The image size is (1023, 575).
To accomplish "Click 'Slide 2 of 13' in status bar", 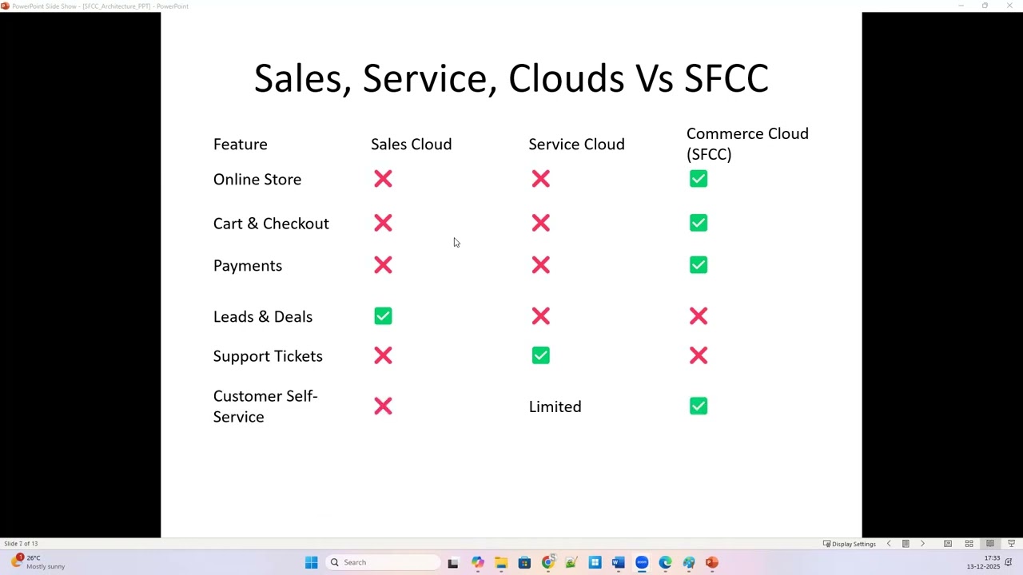I will point(21,544).
